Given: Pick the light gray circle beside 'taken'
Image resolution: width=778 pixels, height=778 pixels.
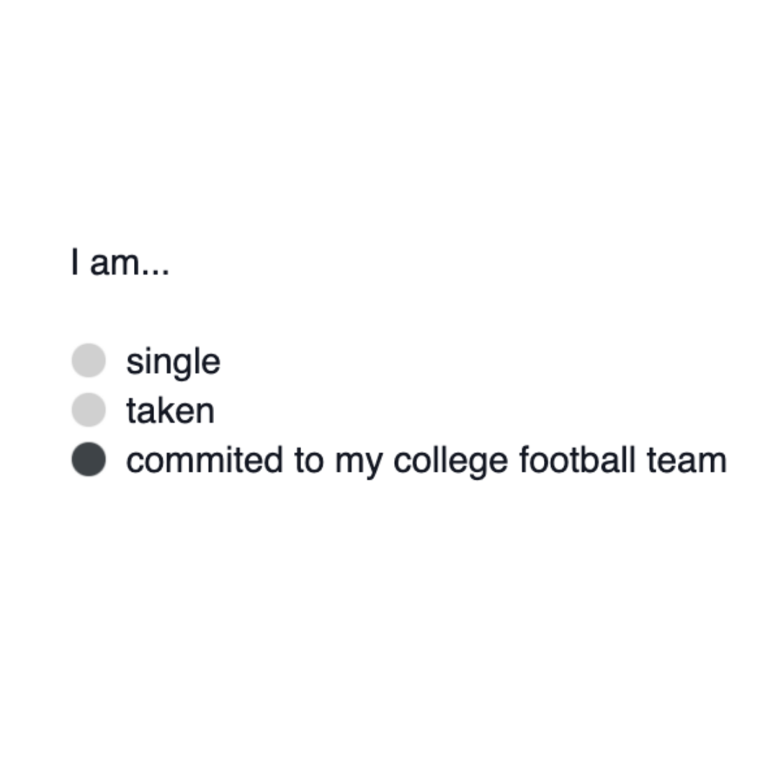Looking at the screenshot, I should coord(89,410).
